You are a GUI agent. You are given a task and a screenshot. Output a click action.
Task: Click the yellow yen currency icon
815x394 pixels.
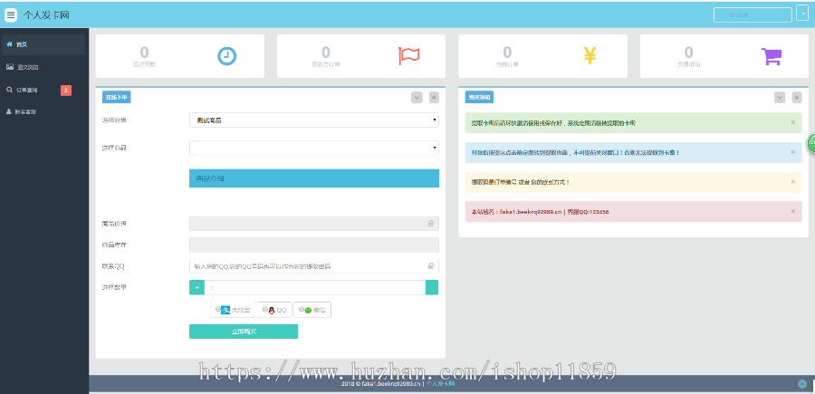[590, 55]
